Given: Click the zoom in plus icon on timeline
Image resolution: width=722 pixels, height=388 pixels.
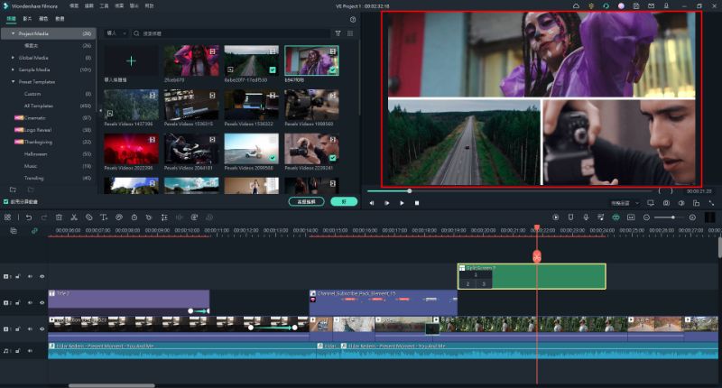Looking at the screenshot, I should [692, 217].
